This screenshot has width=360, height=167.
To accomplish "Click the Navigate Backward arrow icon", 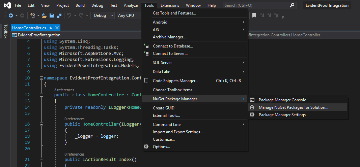I will pos(10,15).
